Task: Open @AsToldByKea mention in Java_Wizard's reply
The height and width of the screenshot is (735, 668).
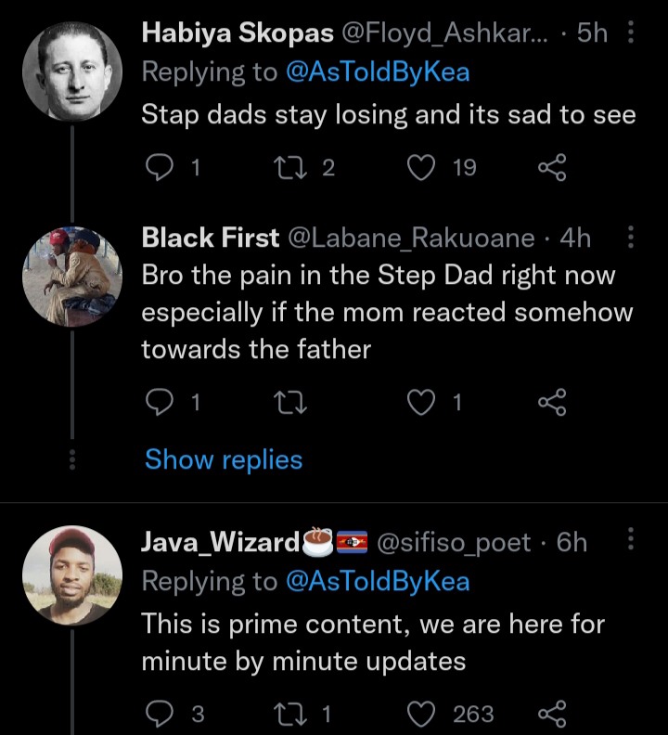Action: pos(378,582)
